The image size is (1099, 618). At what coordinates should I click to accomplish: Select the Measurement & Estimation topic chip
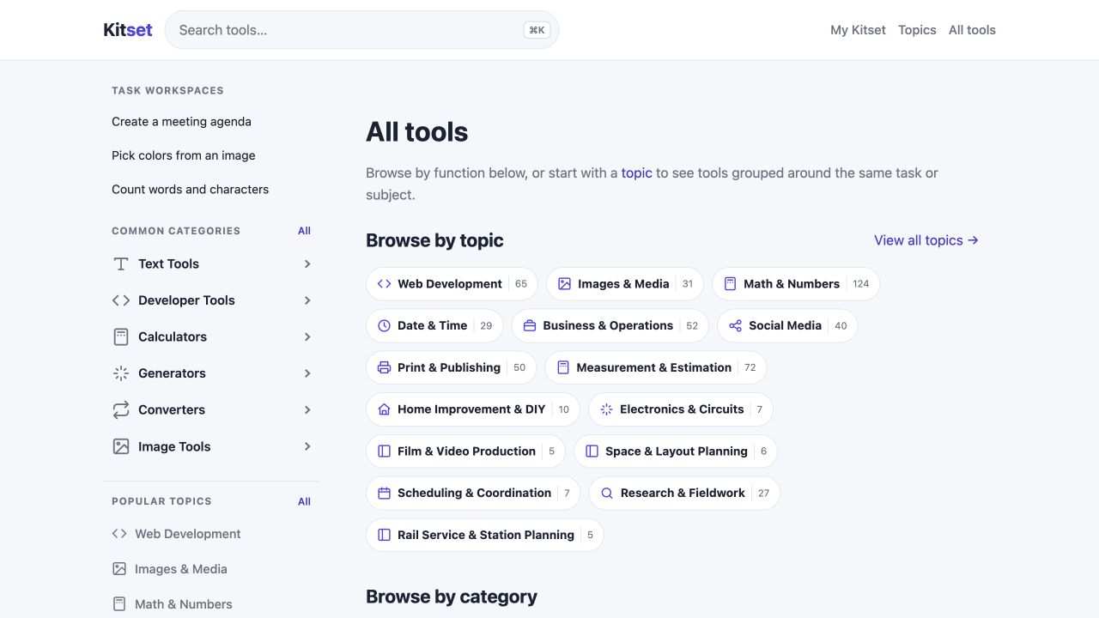(x=656, y=367)
